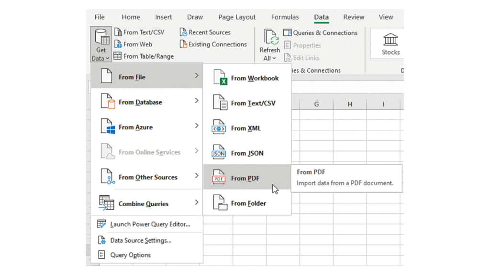Switch to the Home tab
Screen dimensions: 490x275
(131, 17)
